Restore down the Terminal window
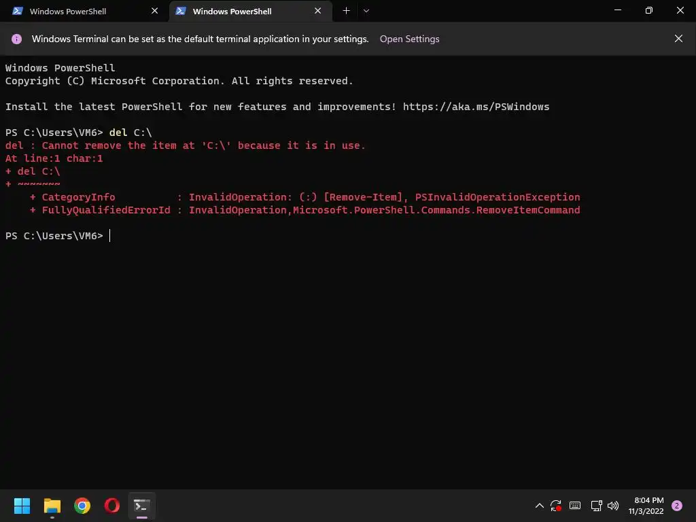This screenshot has width=696, height=522. click(648, 10)
